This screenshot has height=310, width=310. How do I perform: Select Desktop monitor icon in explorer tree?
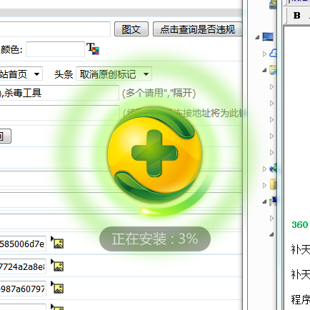(x=268, y=37)
